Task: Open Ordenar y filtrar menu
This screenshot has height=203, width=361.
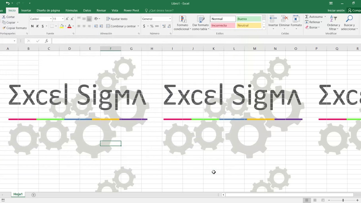Action: (334, 23)
